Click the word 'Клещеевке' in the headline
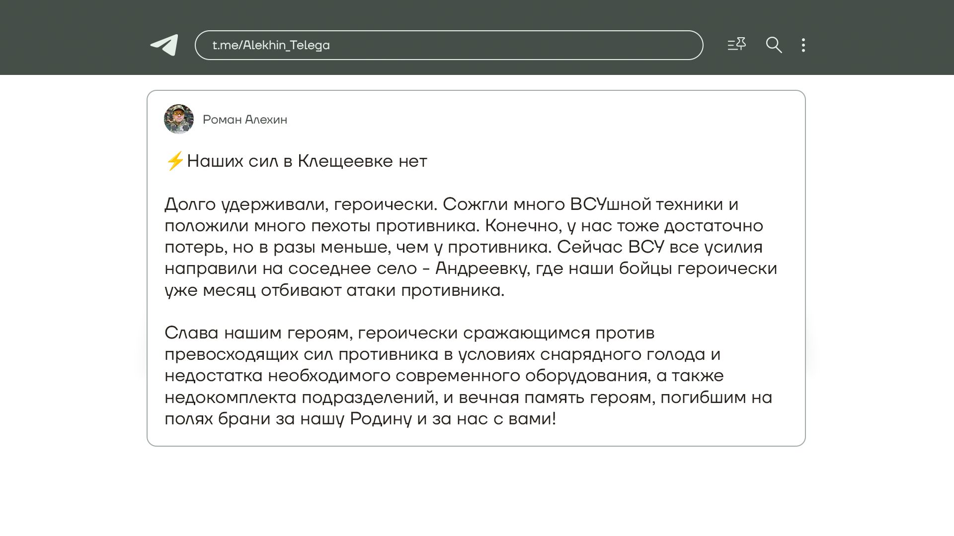 click(x=345, y=161)
